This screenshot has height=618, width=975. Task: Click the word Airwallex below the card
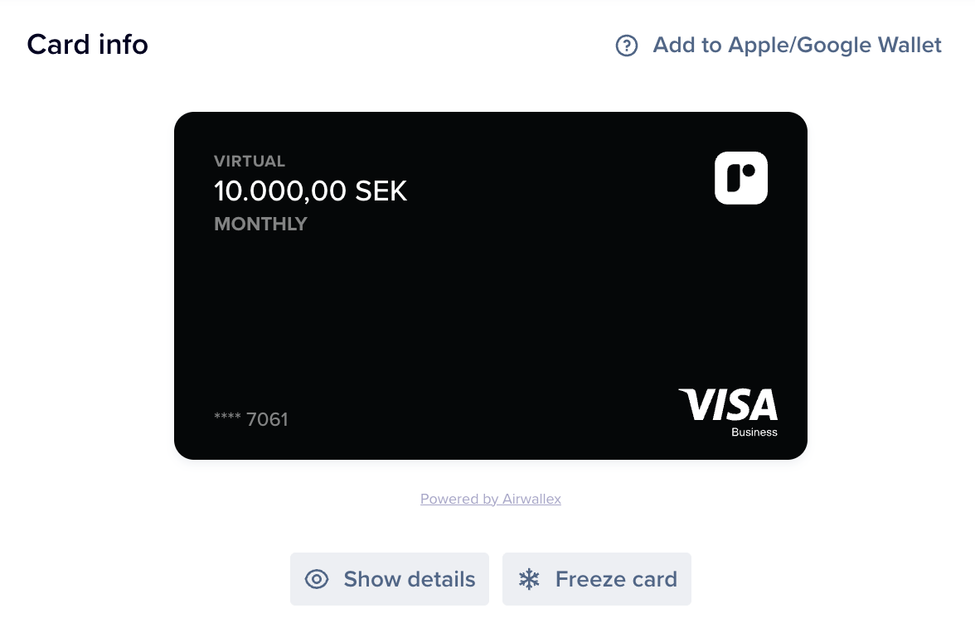[x=532, y=499]
